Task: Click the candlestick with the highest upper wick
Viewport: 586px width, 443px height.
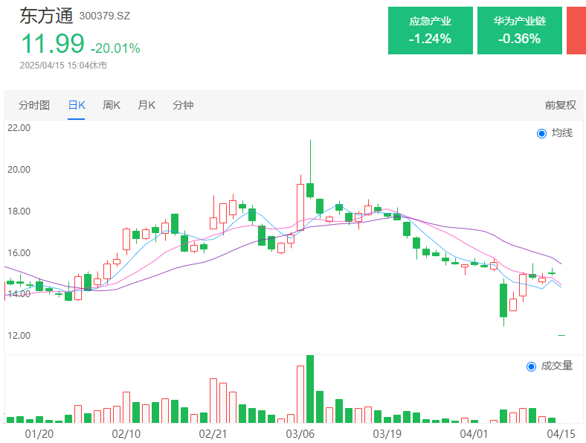Action: point(310,168)
